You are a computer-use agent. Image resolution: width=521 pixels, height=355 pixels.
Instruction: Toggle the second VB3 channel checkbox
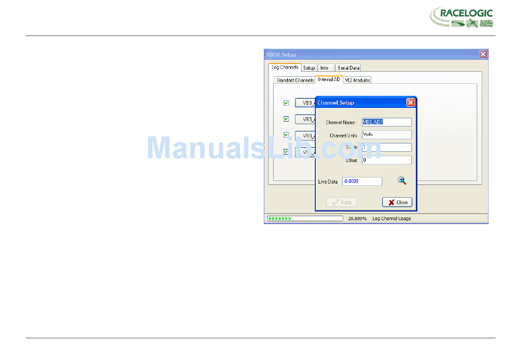click(x=286, y=119)
